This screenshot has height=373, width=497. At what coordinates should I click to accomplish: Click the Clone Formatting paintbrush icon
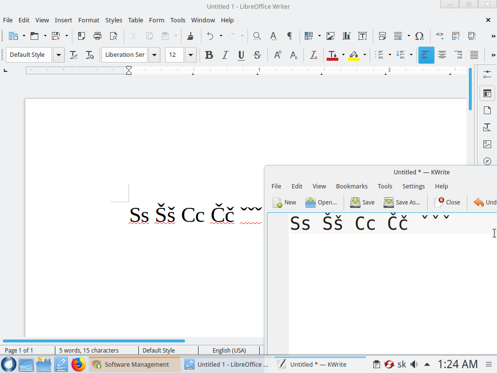pyautogui.click(x=190, y=36)
